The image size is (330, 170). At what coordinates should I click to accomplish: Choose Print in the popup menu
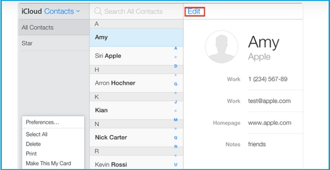[x=31, y=154]
